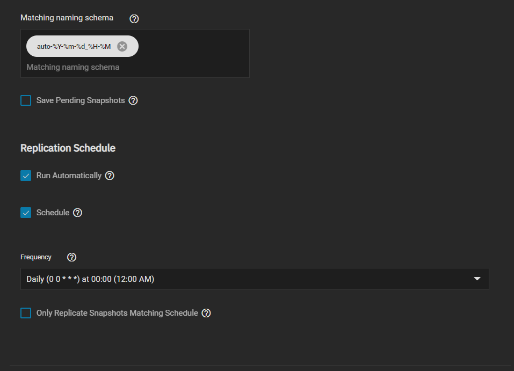Show help for Save Pending Snapshots

133,100
